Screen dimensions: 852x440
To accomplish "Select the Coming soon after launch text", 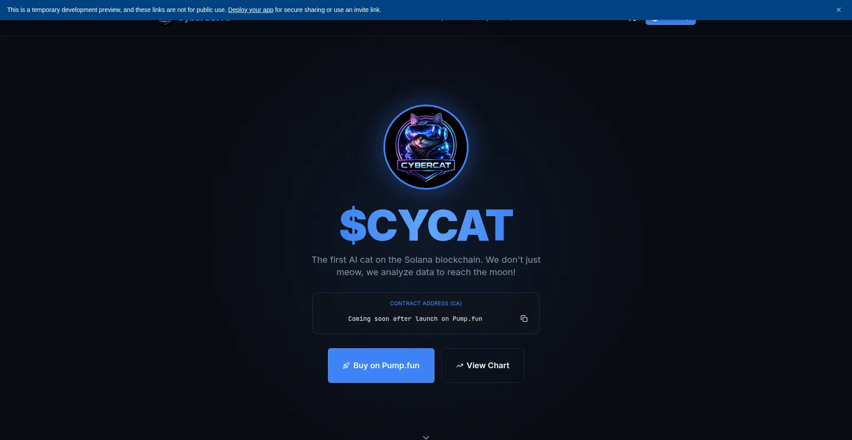I will coord(415,319).
